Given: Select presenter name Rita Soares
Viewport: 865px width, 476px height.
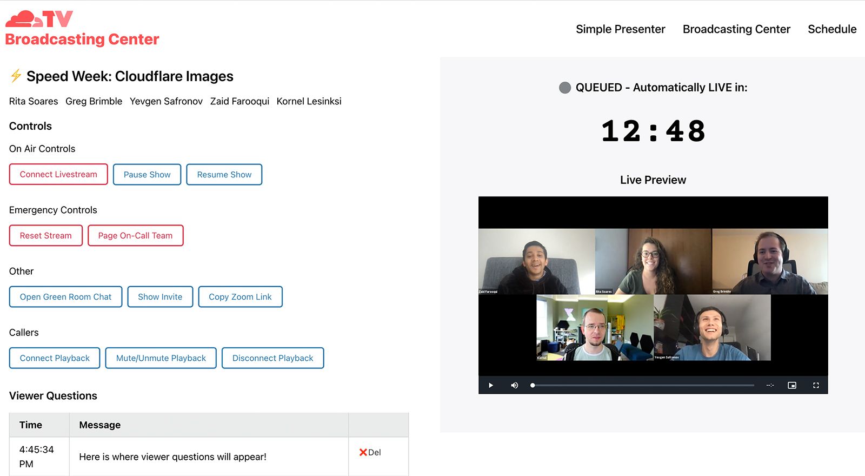Looking at the screenshot, I should [x=34, y=101].
